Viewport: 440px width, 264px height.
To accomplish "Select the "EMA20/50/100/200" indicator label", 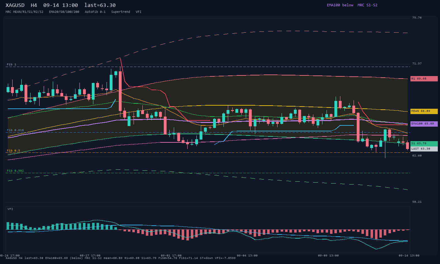I will point(64,12).
